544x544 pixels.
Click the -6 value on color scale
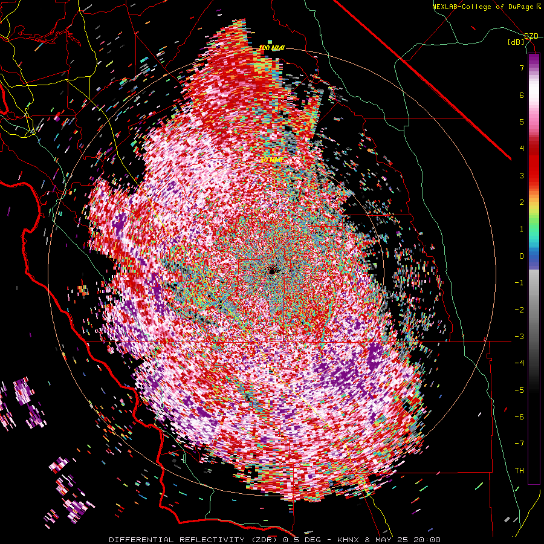click(519, 417)
